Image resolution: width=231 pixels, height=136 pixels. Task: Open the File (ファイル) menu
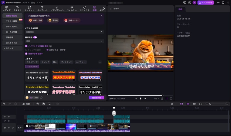coord(26,2)
